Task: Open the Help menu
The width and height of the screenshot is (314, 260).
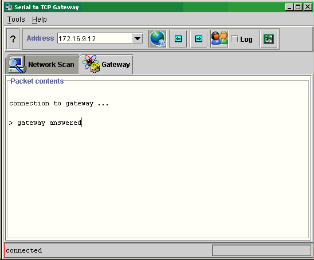Action: tap(39, 19)
